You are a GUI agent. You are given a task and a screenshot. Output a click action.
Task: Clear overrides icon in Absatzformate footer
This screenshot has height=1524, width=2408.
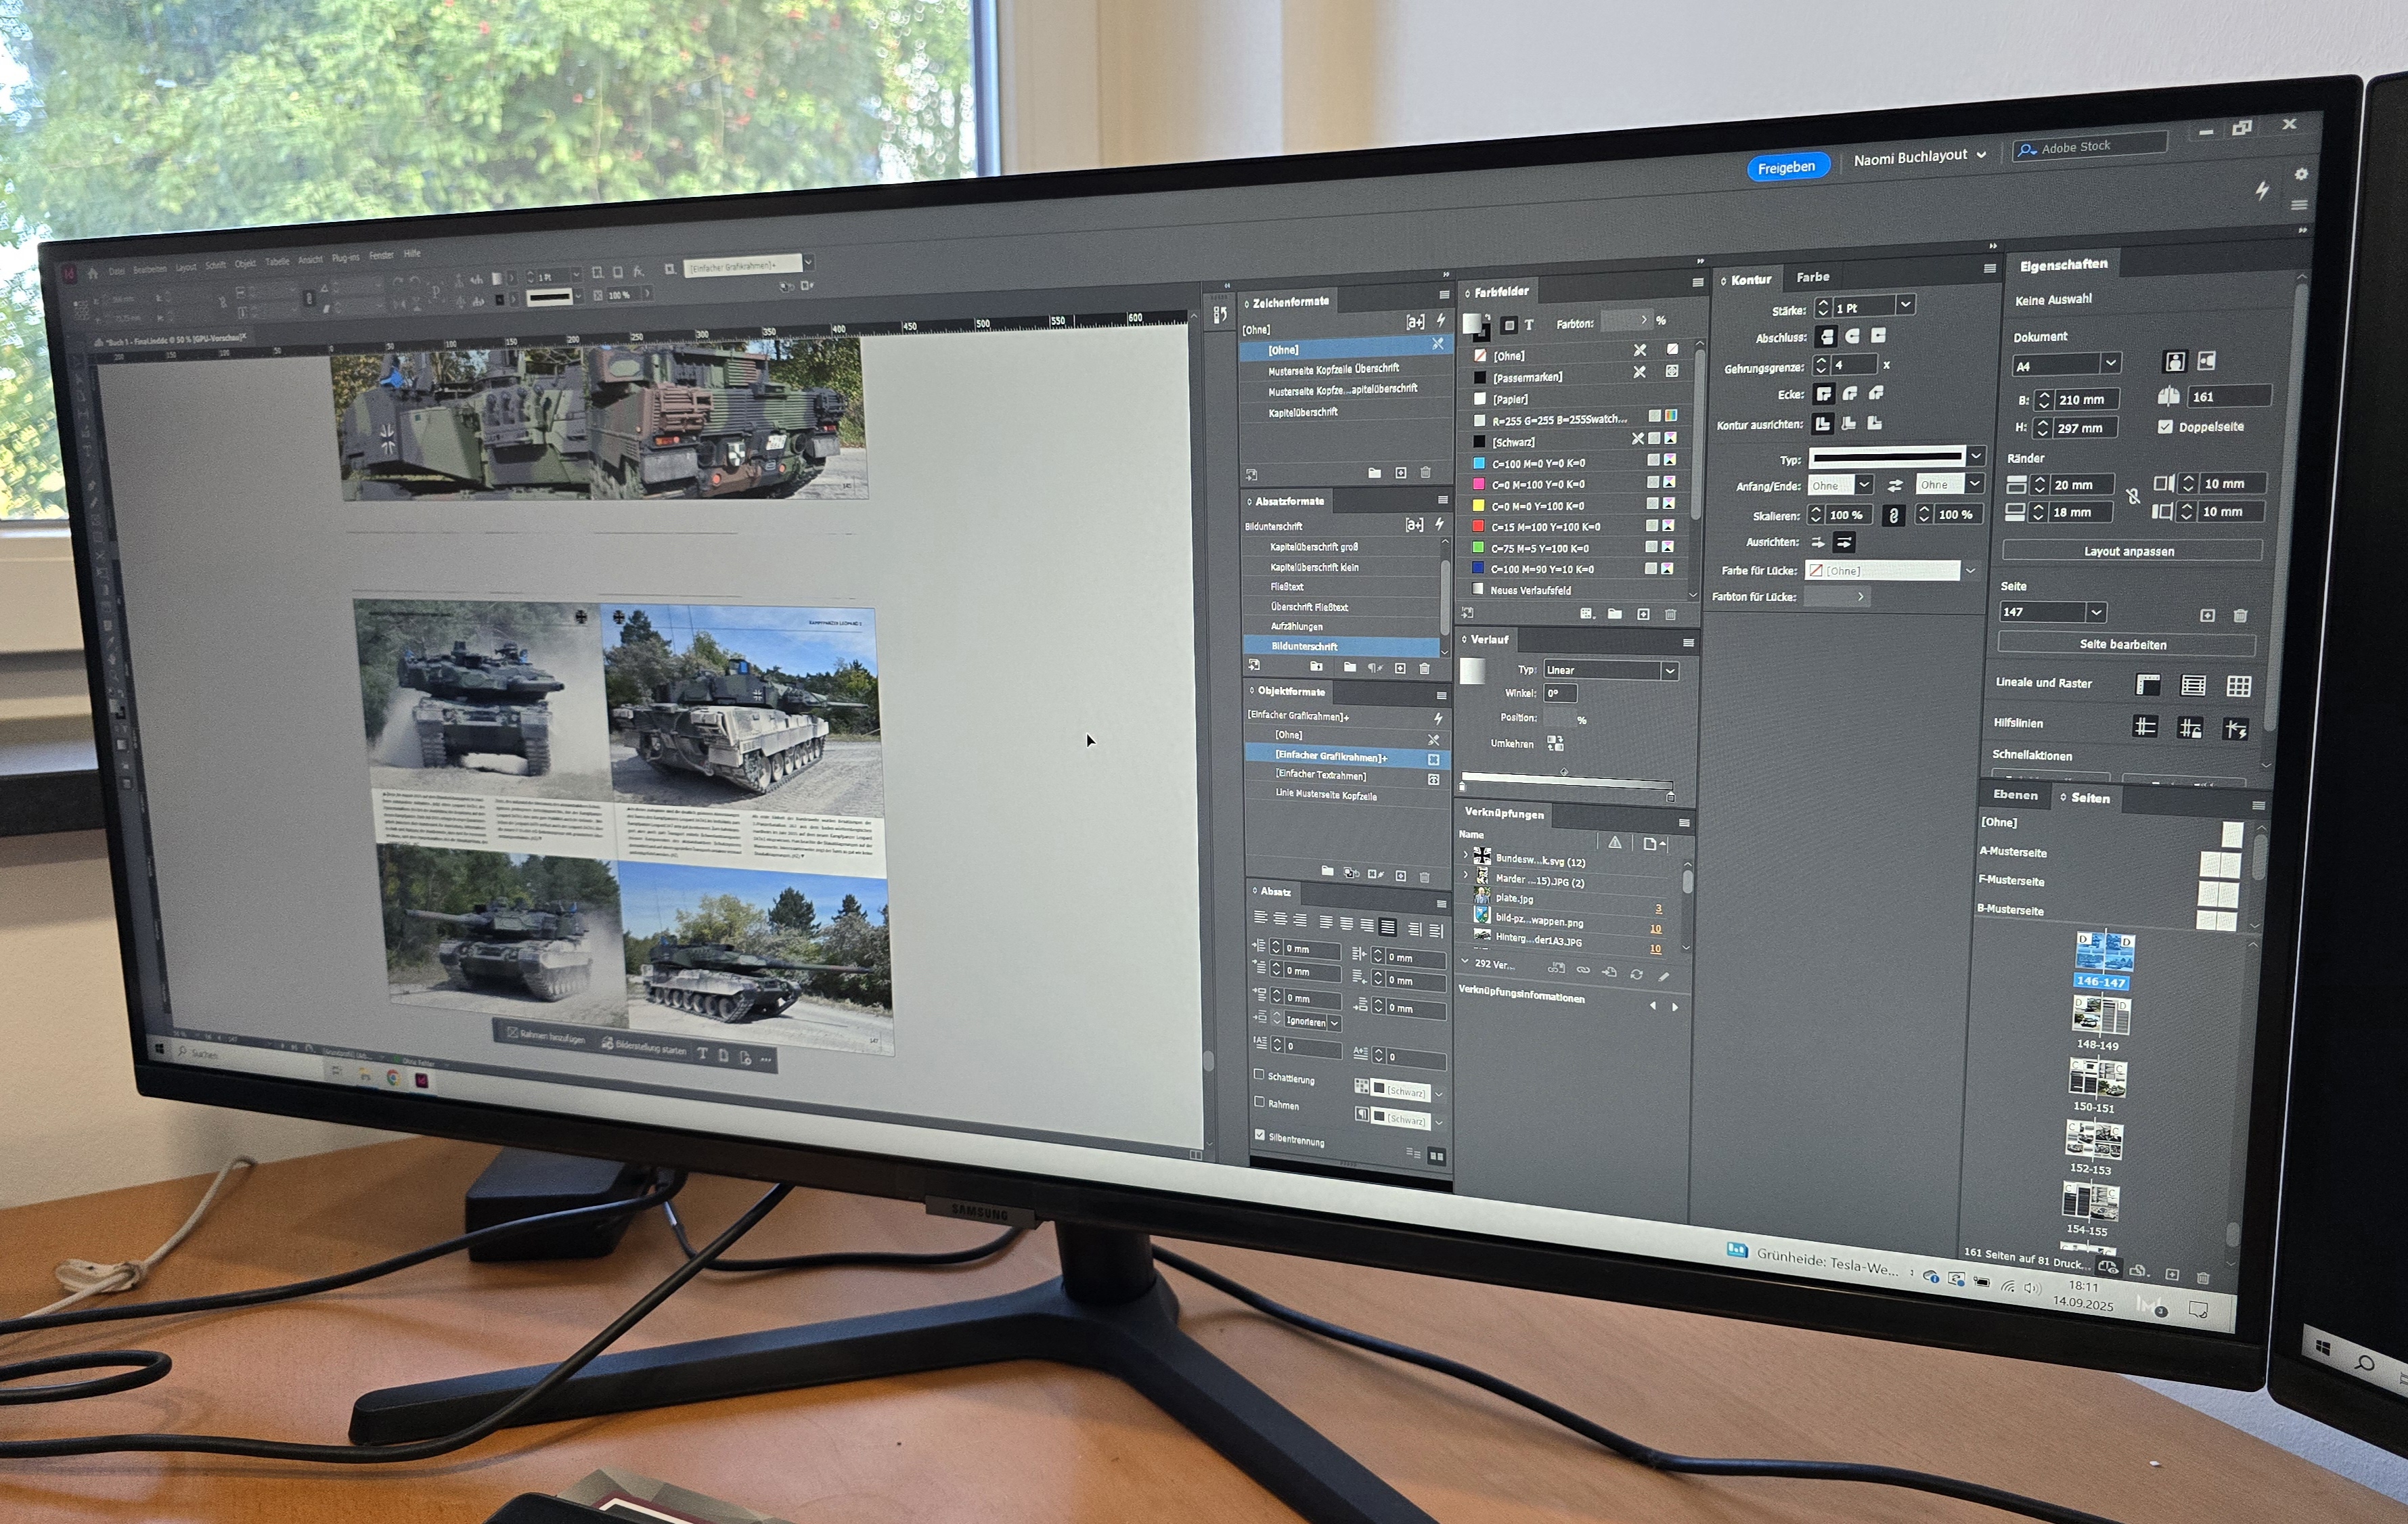pyautogui.click(x=1375, y=667)
